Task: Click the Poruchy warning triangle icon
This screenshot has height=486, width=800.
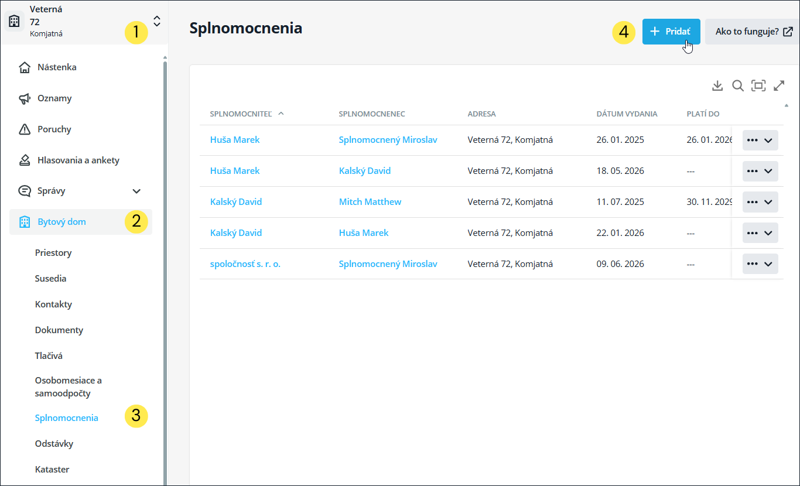Action: [25, 129]
